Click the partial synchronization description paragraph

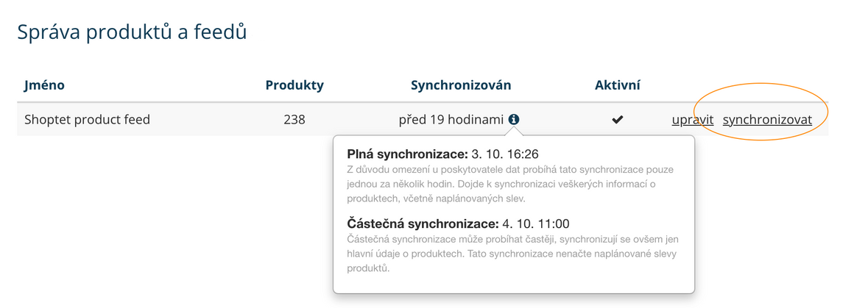pyautogui.click(x=512, y=254)
